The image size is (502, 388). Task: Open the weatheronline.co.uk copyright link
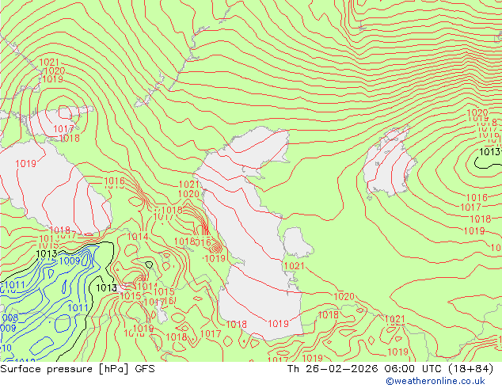point(435,381)
